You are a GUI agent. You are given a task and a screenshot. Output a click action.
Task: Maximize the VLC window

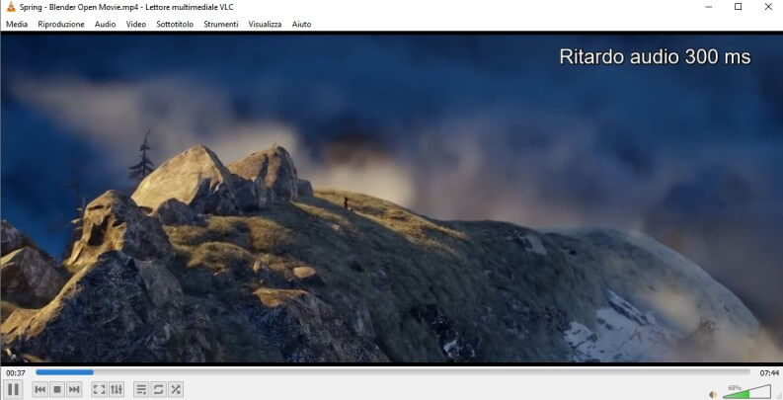click(x=738, y=7)
